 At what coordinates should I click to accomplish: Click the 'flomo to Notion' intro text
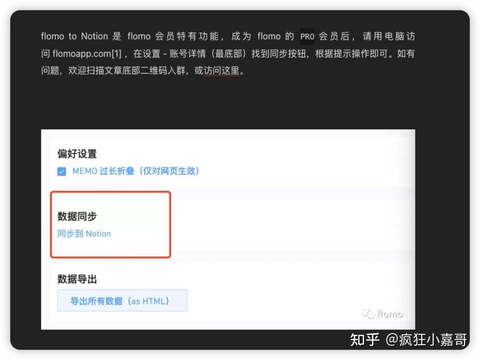point(74,36)
